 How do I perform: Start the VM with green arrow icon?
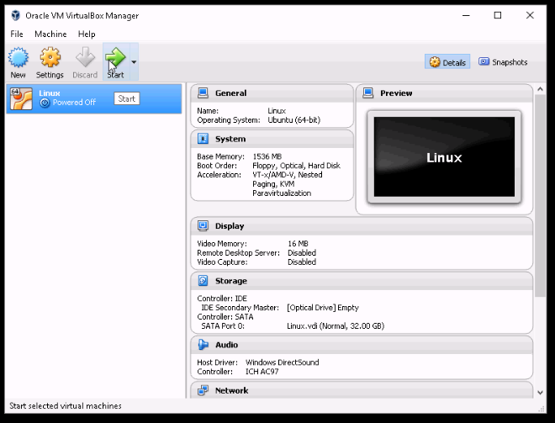[x=115, y=57]
